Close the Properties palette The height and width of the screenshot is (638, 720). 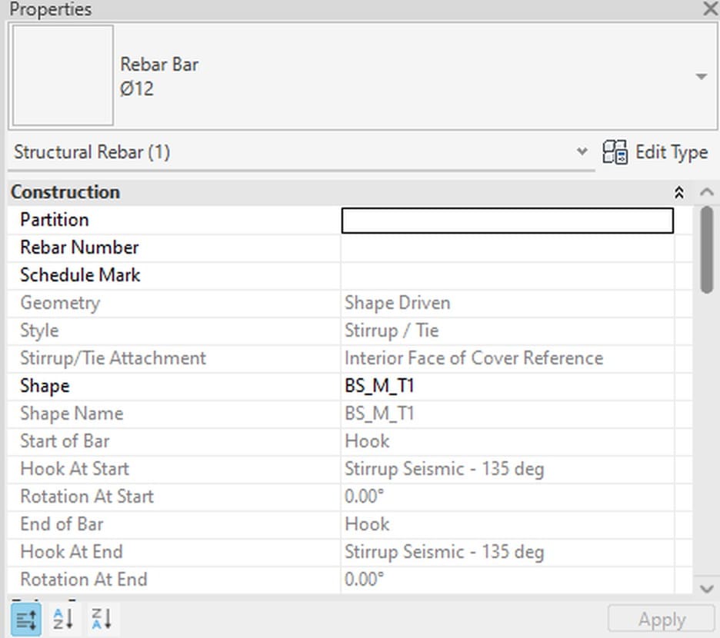[x=710, y=8]
